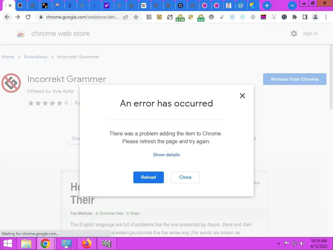Open the new tab plus button
Image resolution: width=333 pixels, height=250 pixels.
coord(267,6)
